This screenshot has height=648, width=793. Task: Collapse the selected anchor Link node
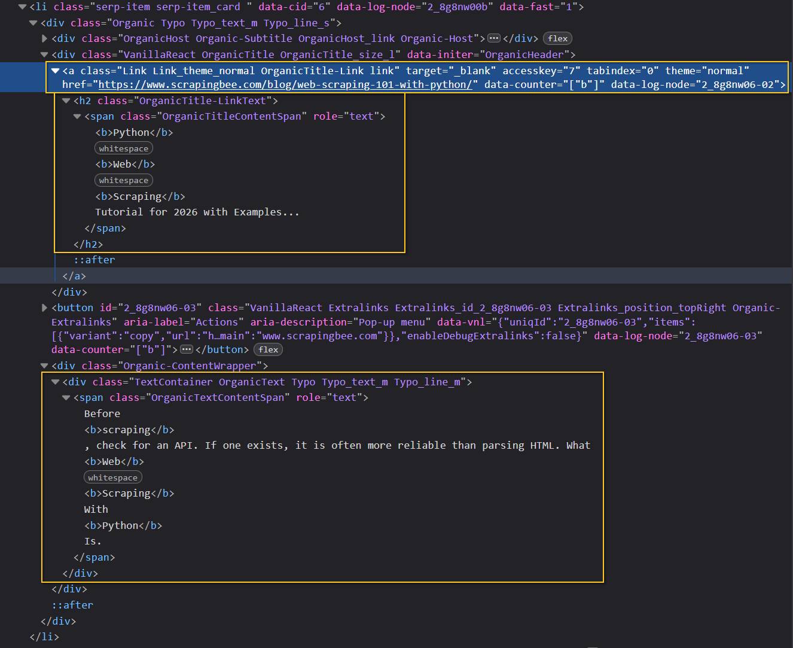click(x=55, y=71)
